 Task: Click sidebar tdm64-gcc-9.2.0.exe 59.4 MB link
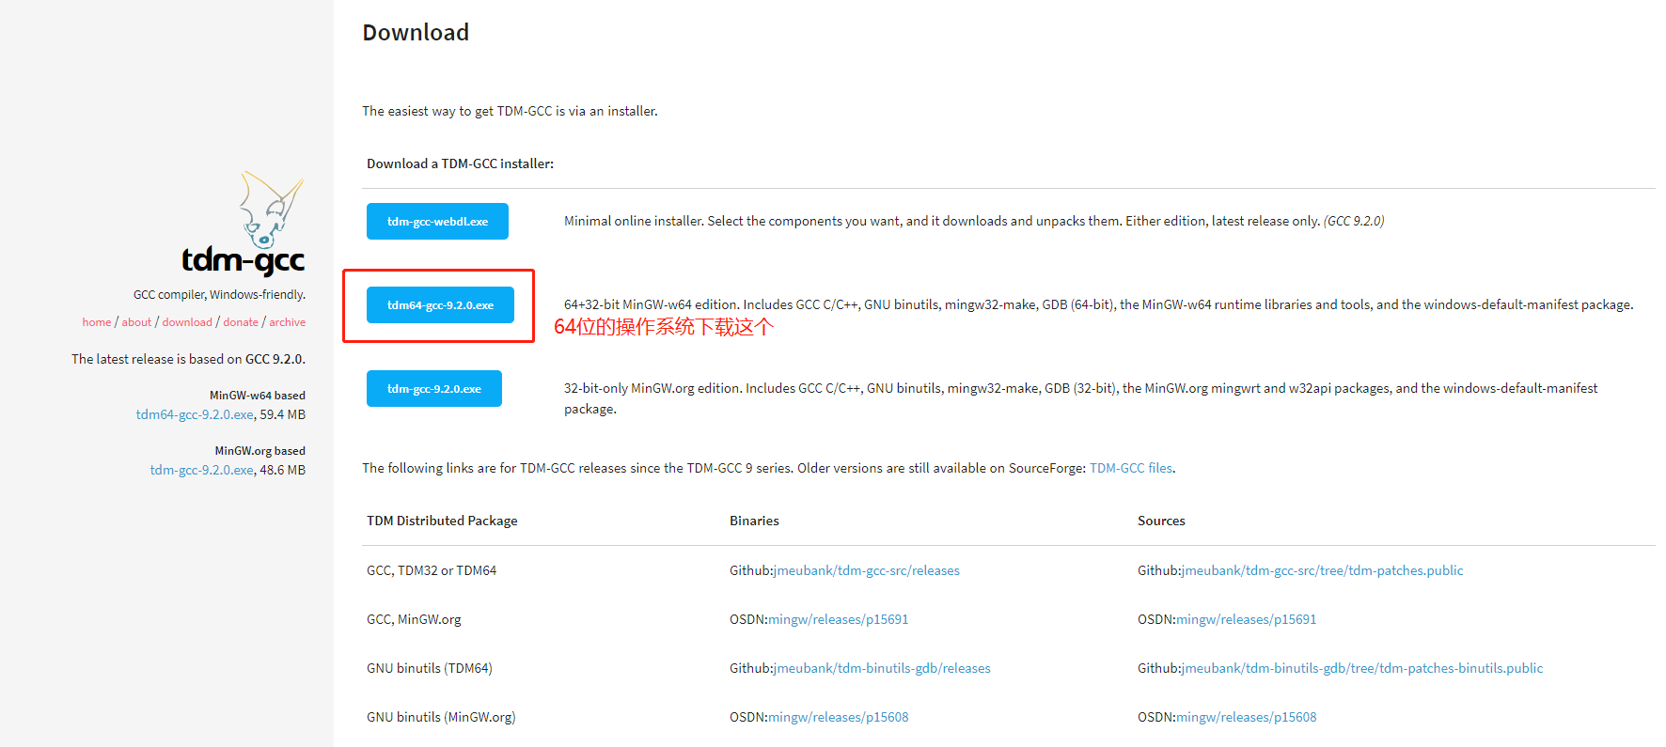pyautogui.click(x=195, y=414)
